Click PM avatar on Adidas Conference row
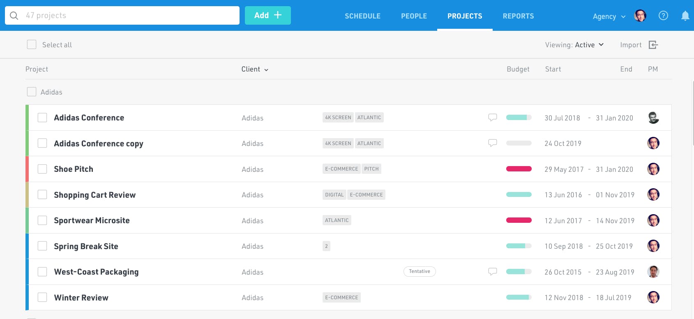This screenshot has height=319, width=694. tap(653, 118)
